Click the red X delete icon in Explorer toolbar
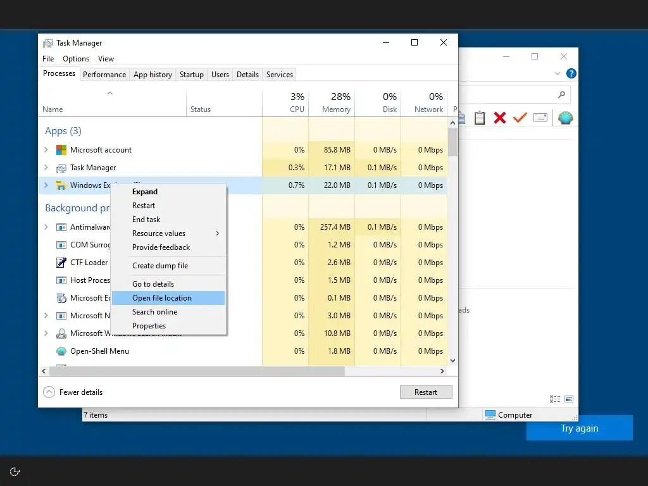This screenshot has height=486, width=648. (500, 118)
